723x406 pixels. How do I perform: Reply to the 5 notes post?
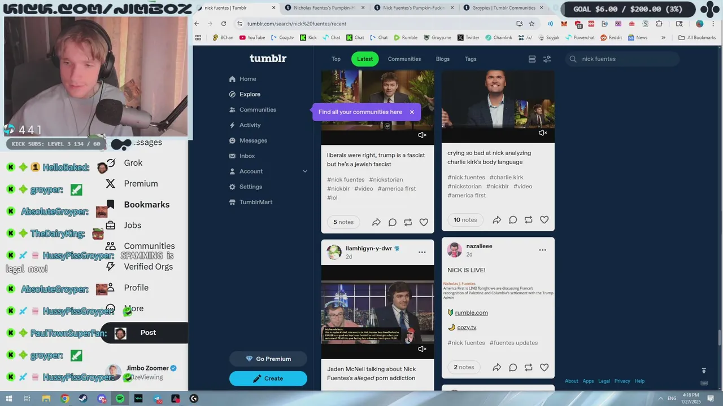392,222
